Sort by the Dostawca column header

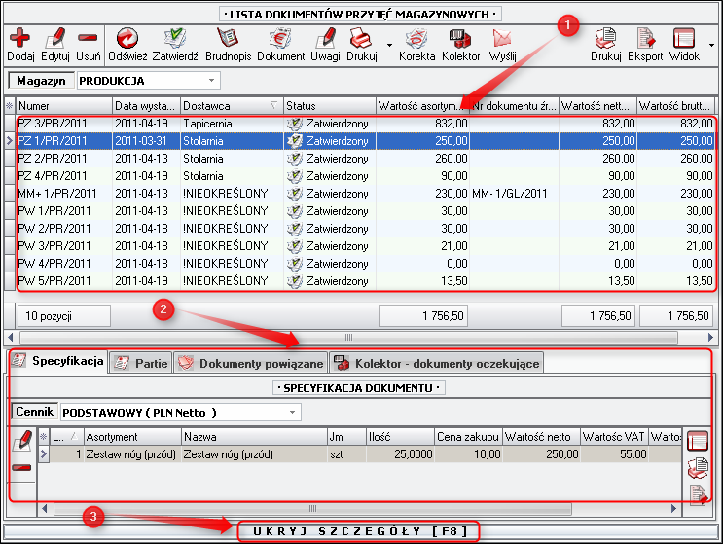coord(231,105)
